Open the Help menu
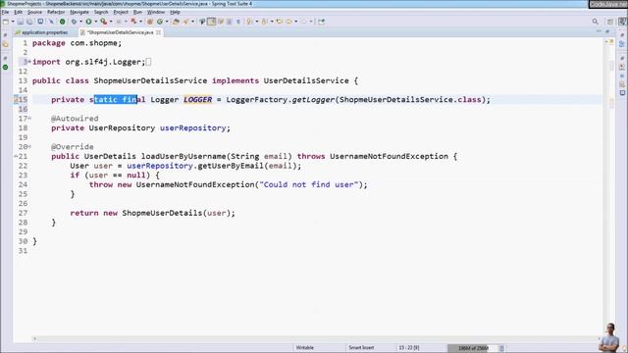Screen dimensions: 628x353 point(175,12)
